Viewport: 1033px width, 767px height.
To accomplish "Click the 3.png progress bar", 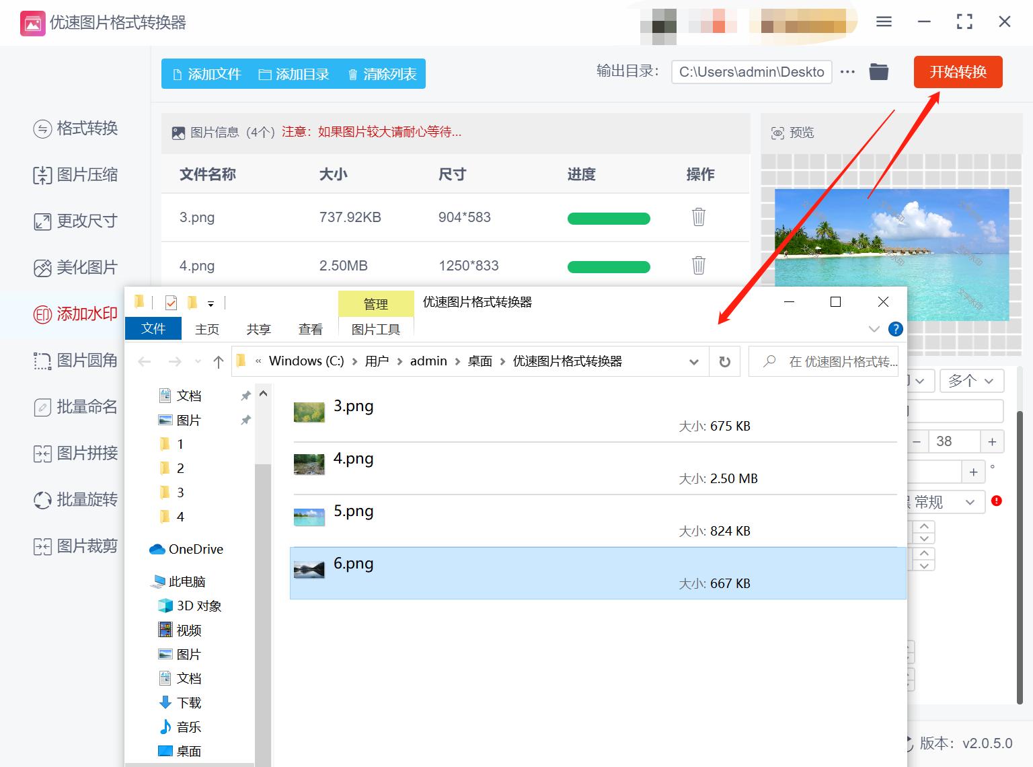I will point(609,218).
